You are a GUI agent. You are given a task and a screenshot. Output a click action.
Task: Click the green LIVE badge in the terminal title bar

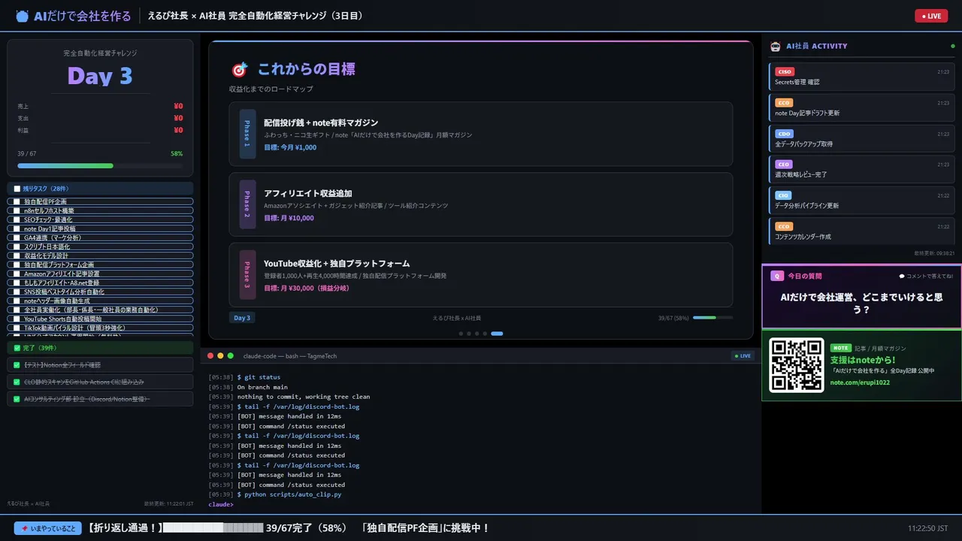coord(743,355)
